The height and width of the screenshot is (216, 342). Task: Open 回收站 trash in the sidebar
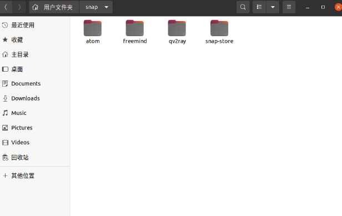click(x=35, y=157)
